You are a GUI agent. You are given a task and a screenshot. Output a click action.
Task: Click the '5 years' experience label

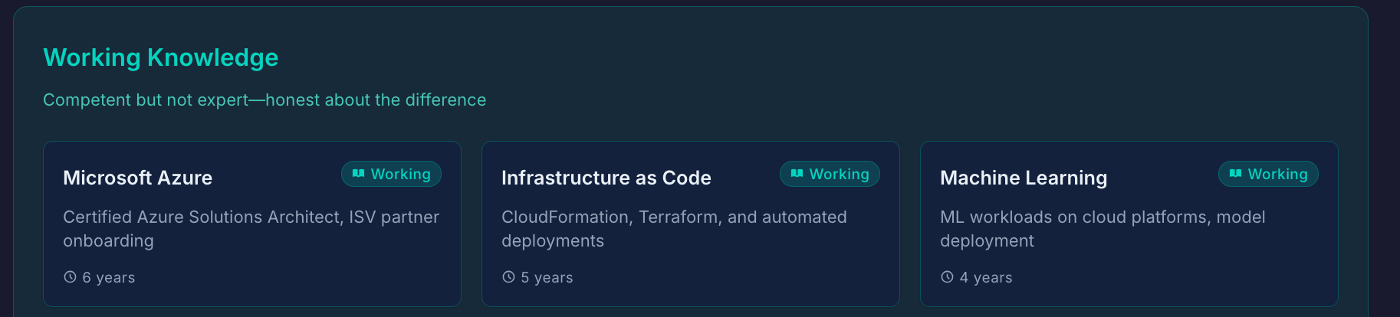point(547,278)
